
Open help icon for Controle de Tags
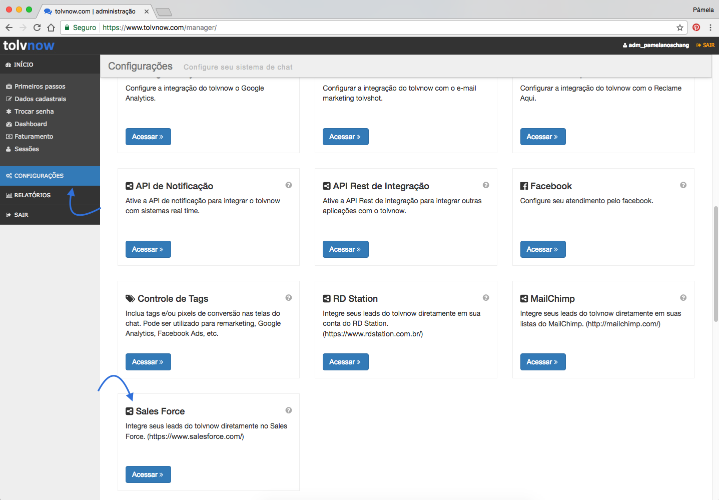[x=289, y=298]
